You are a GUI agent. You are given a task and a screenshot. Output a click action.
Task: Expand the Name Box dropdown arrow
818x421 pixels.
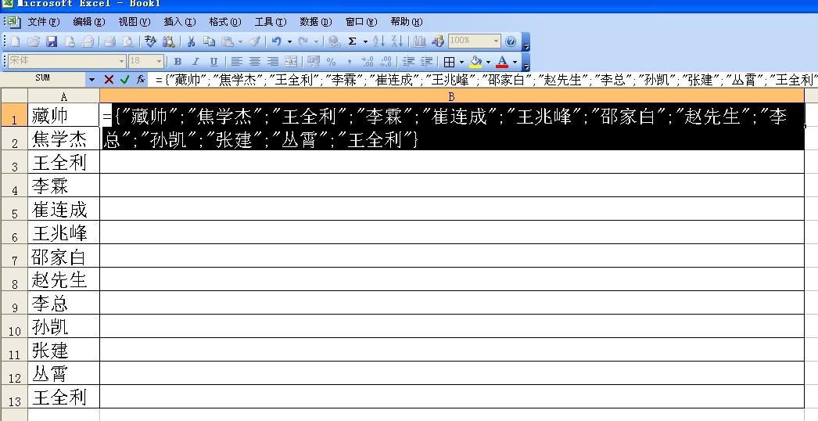[91, 79]
